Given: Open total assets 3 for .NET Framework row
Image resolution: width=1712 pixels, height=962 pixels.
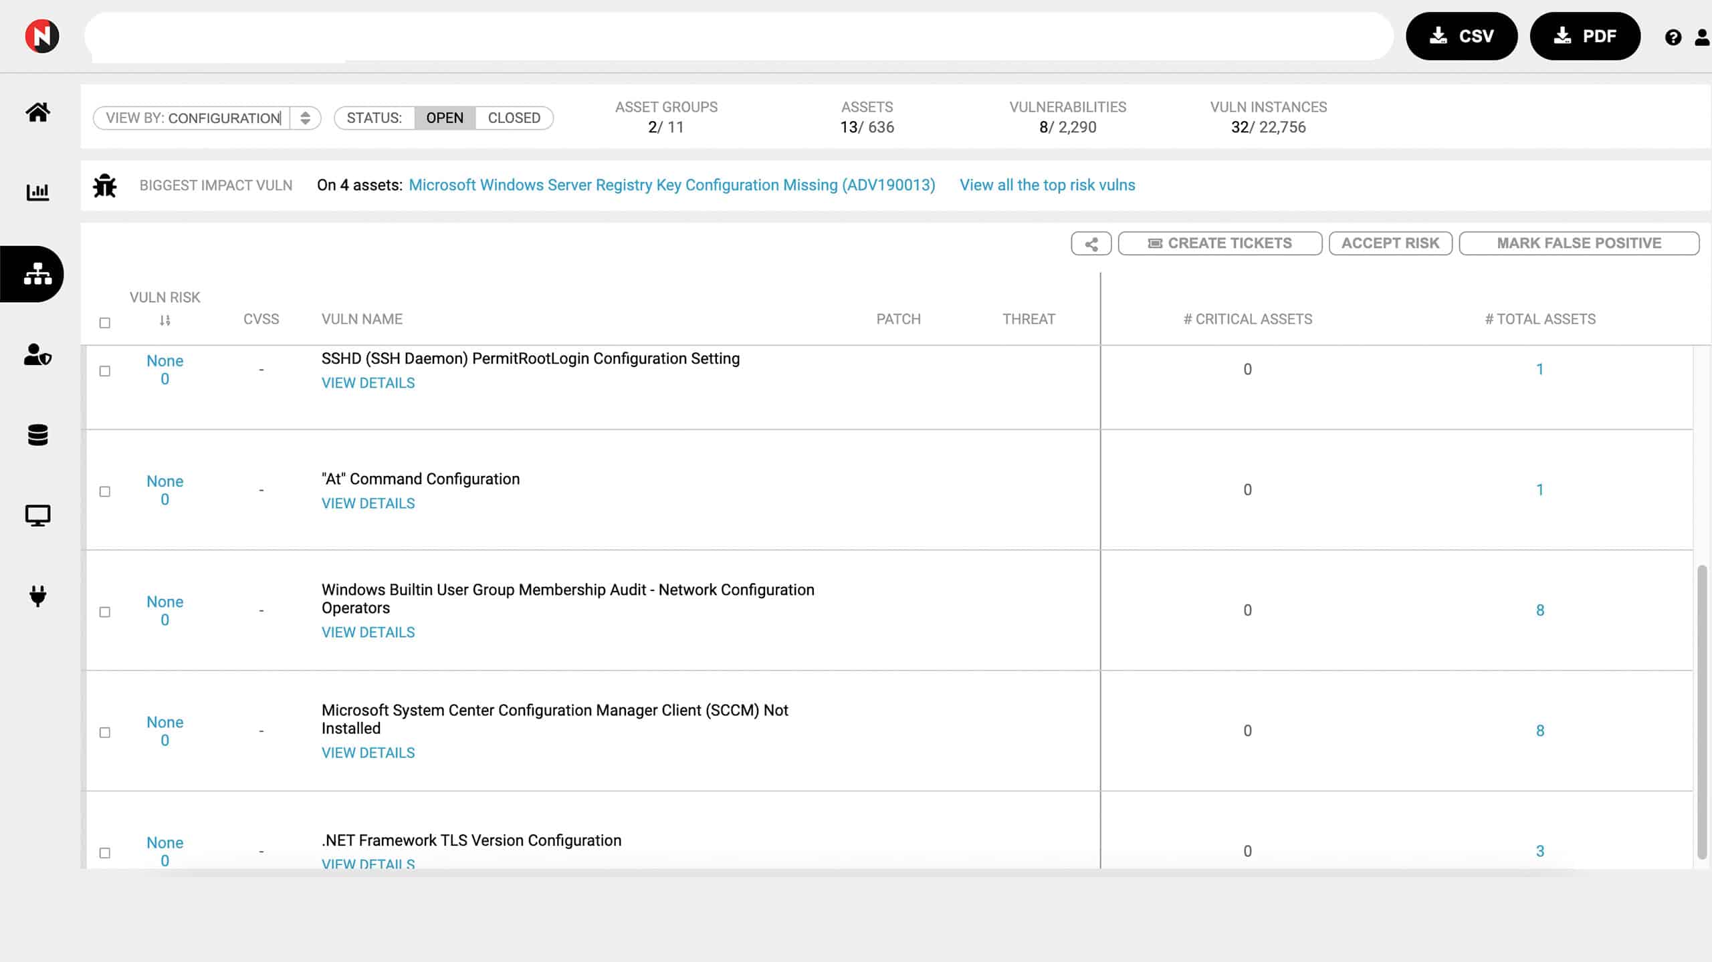Looking at the screenshot, I should tap(1540, 851).
